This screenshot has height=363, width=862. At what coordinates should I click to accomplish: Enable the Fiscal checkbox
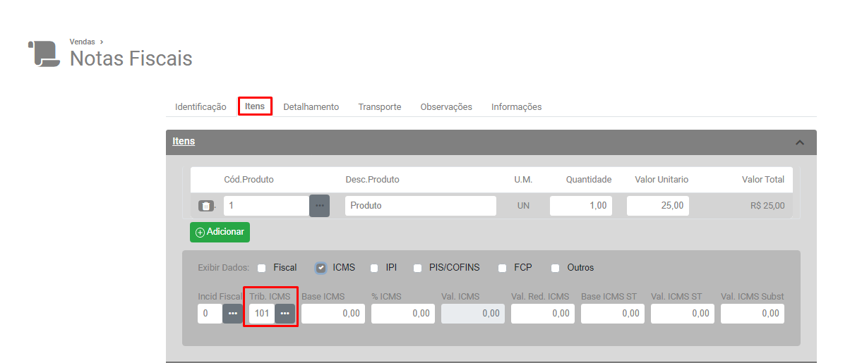(x=262, y=268)
